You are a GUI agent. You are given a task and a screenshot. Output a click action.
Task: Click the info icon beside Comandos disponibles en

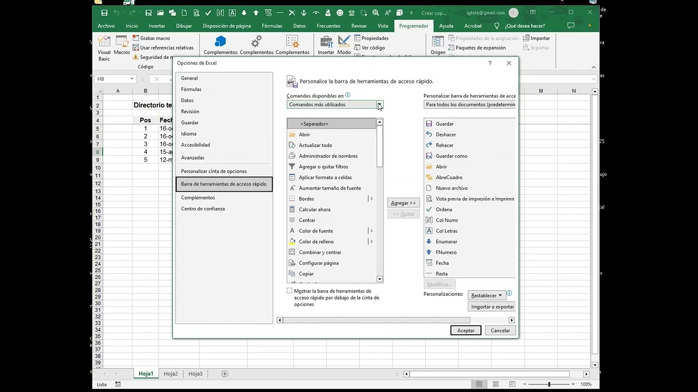pyautogui.click(x=348, y=95)
